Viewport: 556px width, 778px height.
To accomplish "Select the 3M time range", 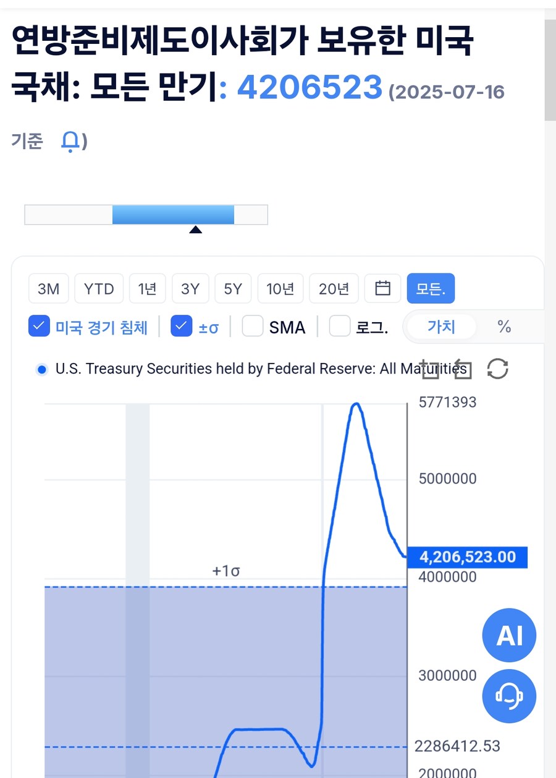I will point(48,288).
